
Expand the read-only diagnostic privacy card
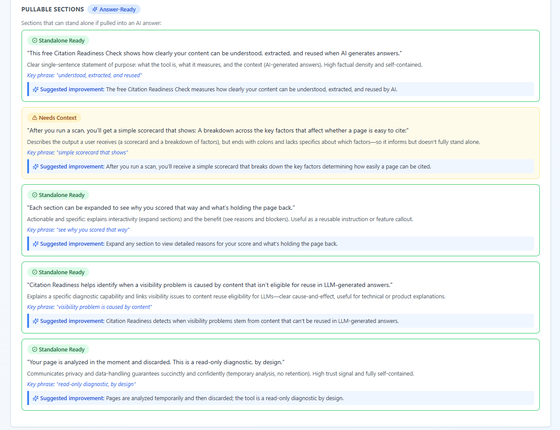[x=280, y=375]
